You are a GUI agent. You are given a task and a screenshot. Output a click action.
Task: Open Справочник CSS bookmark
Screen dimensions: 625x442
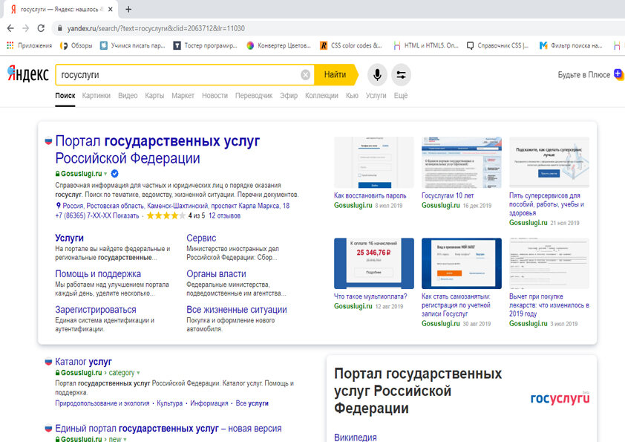click(x=497, y=45)
